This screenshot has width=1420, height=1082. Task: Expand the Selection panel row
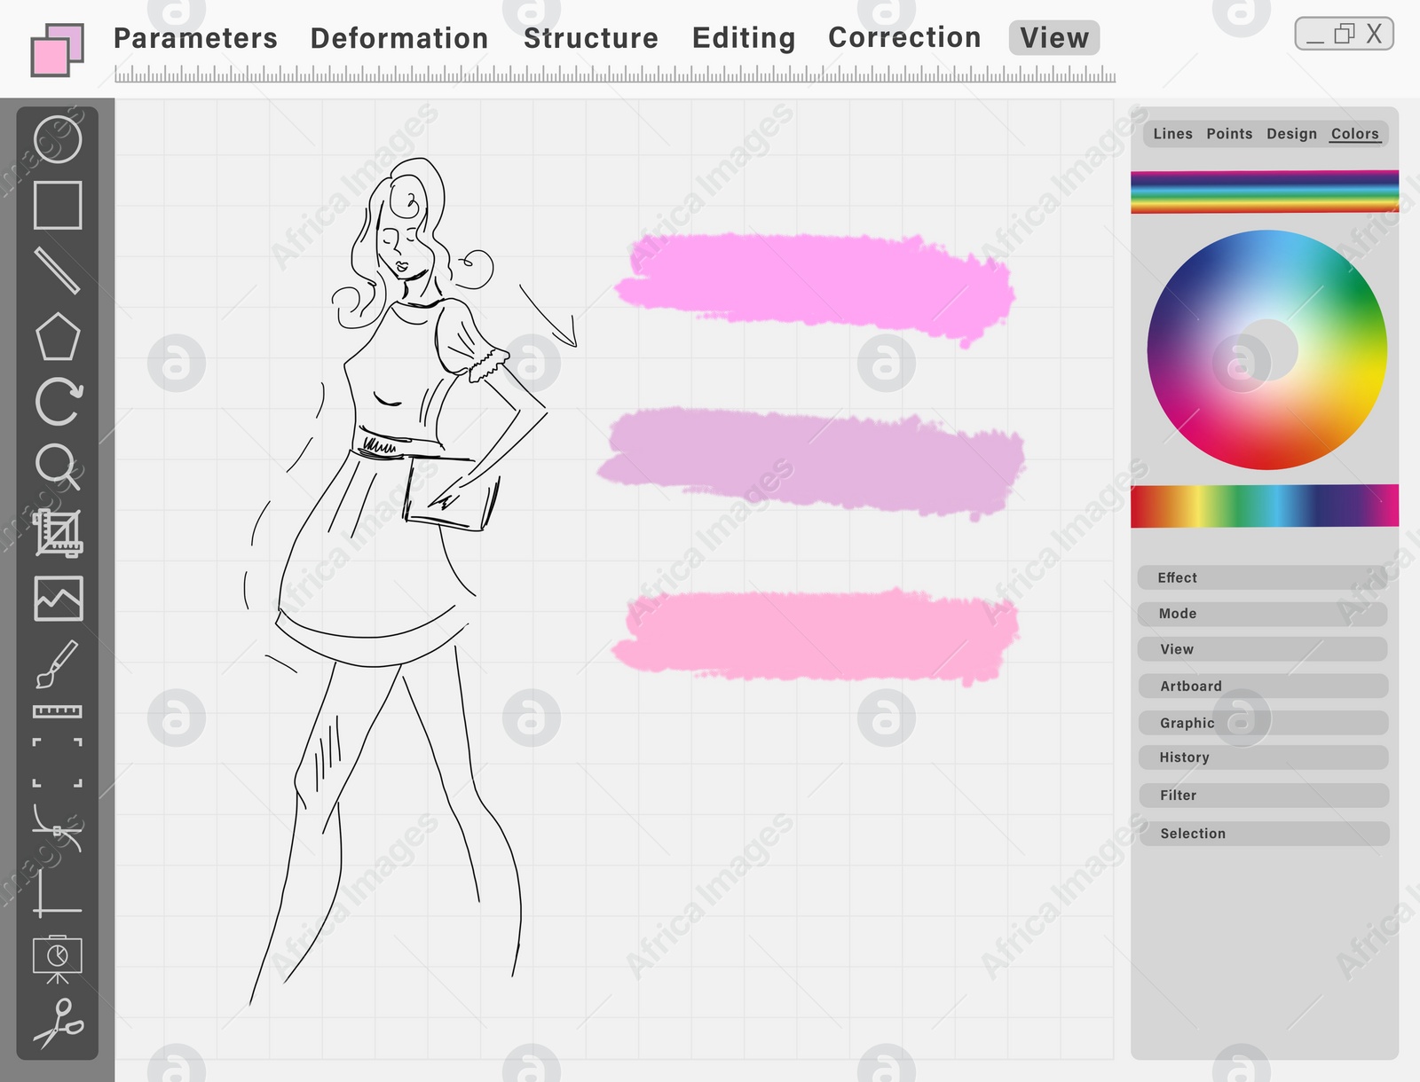[x=1262, y=834]
